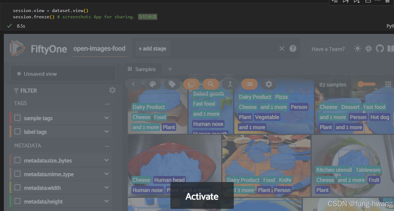Click the Fruit label
The image size is (394, 211).
(374, 180)
